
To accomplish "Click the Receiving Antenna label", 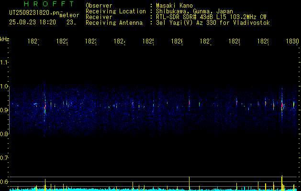I will (114, 23).
